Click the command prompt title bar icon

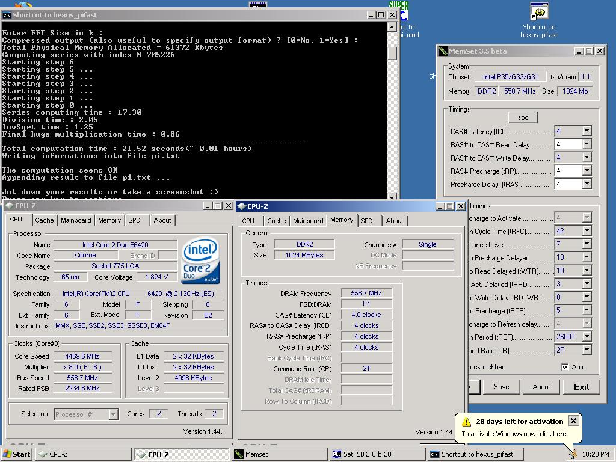pos(7,15)
